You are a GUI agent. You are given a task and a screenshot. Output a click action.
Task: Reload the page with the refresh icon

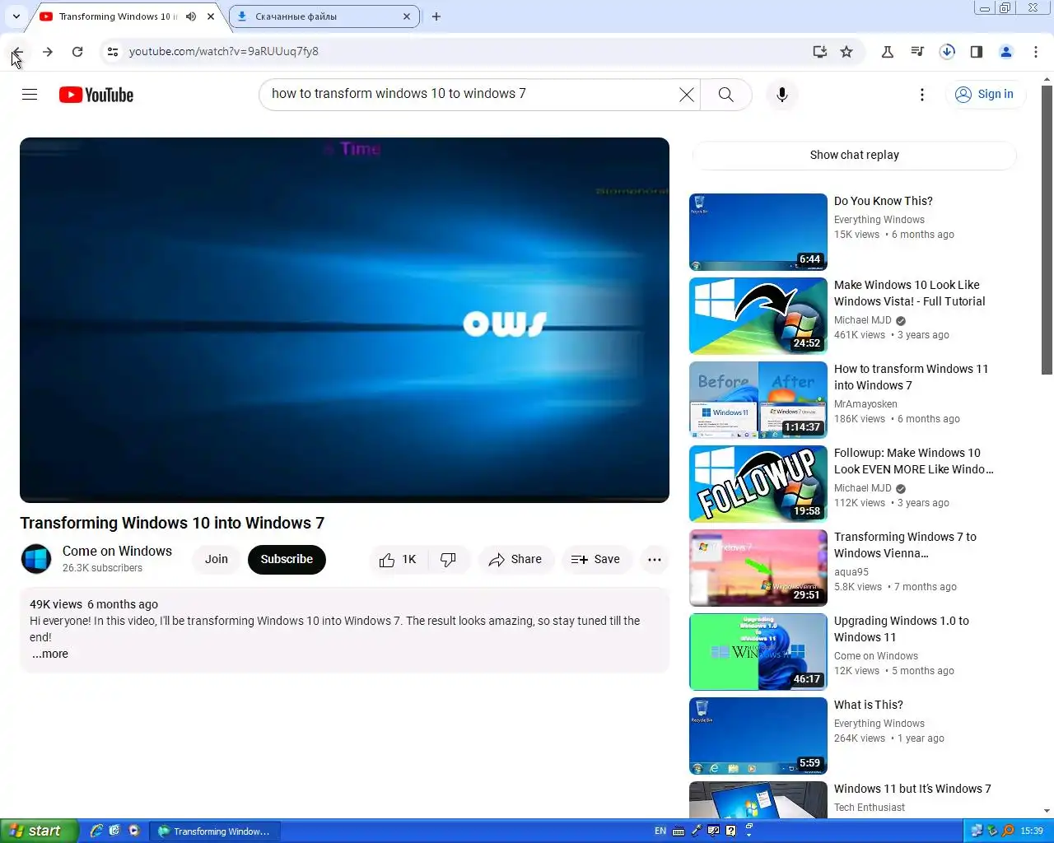[77, 52]
